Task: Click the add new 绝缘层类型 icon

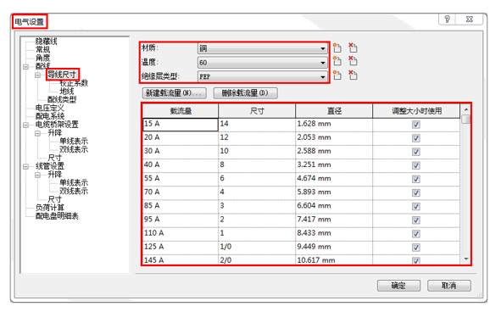Action: pos(337,75)
